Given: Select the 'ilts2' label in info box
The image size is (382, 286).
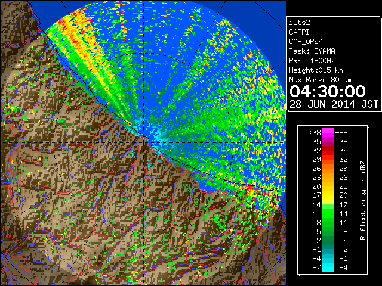Looking at the screenshot, I should coord(300,23).
